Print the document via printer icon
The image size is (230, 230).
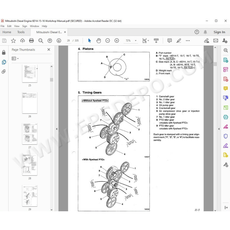(x=32, y=41)
